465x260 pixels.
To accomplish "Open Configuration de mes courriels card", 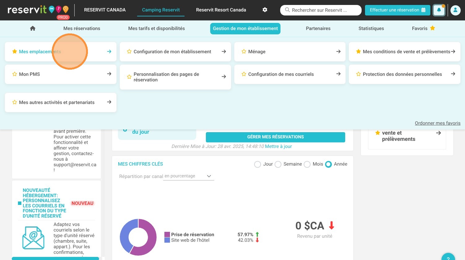I will tap(290, 74).
